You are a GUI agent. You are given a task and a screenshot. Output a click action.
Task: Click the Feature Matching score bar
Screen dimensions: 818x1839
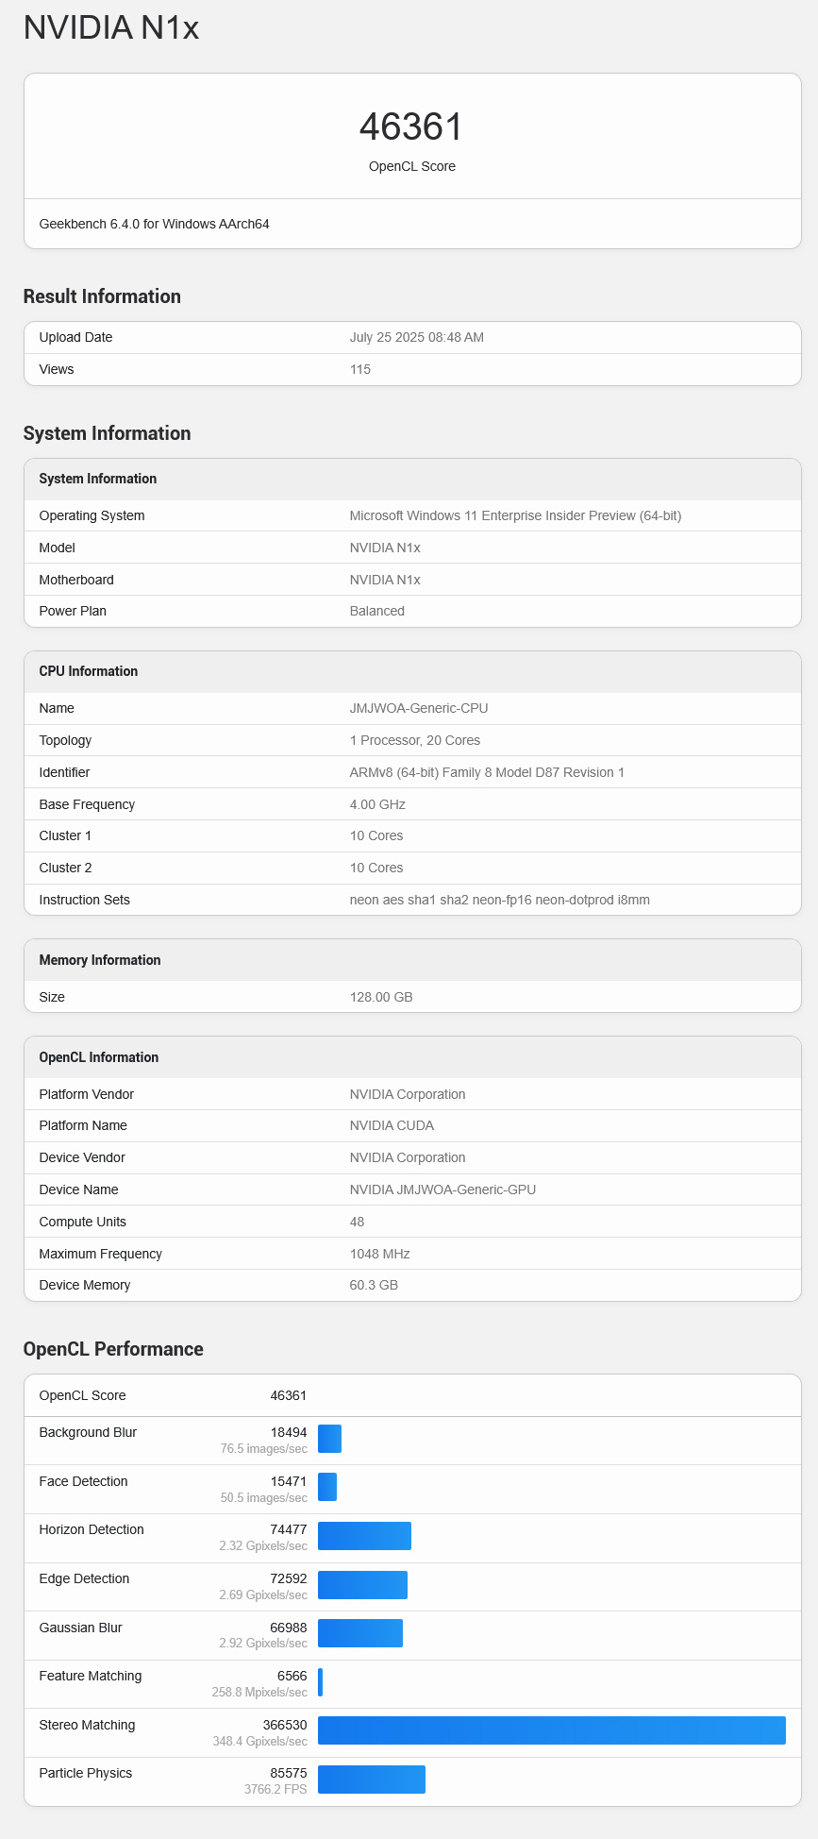tap(321, 1681)
